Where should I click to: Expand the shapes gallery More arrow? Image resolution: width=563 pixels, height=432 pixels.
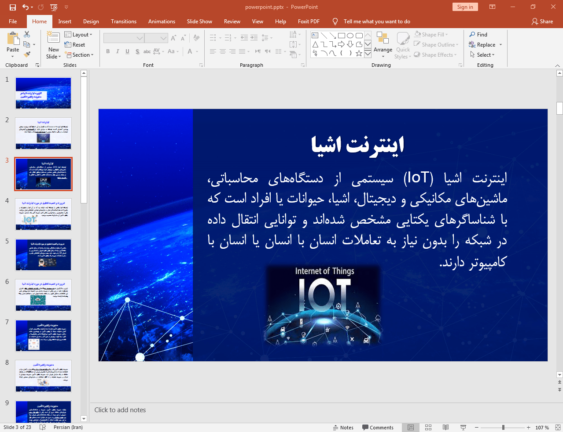click(x=368, y=54)
